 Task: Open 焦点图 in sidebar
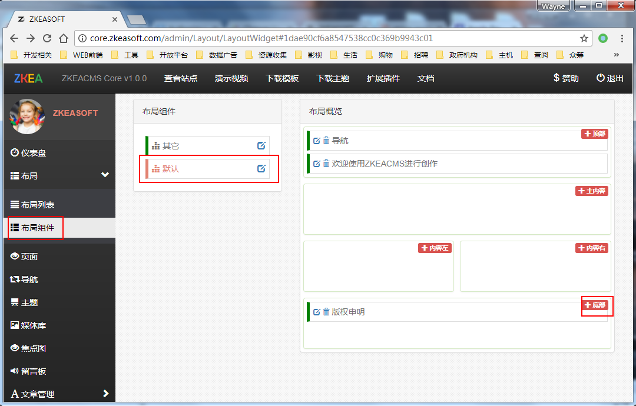coord(59,348)
